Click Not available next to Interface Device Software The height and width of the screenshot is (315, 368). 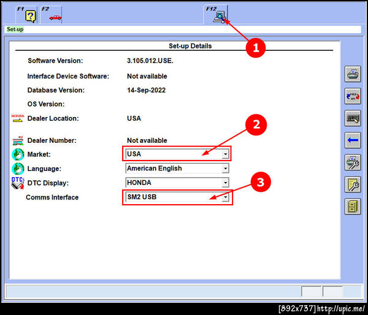click(x=147, y=76)
